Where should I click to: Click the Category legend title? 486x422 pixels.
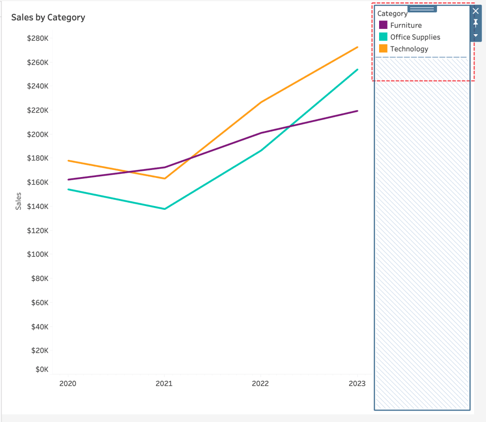coord(392,14)
